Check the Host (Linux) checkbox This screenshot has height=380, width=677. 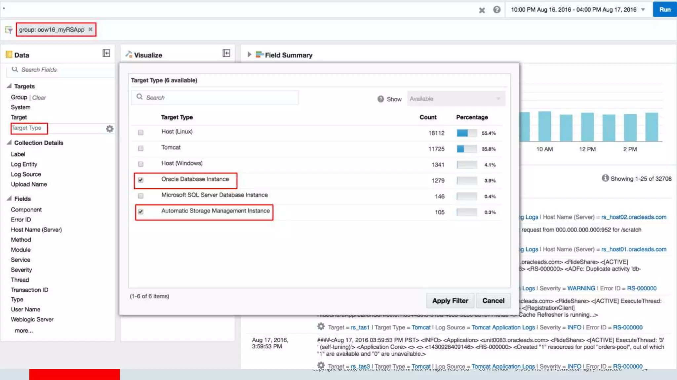click(141, 133)
